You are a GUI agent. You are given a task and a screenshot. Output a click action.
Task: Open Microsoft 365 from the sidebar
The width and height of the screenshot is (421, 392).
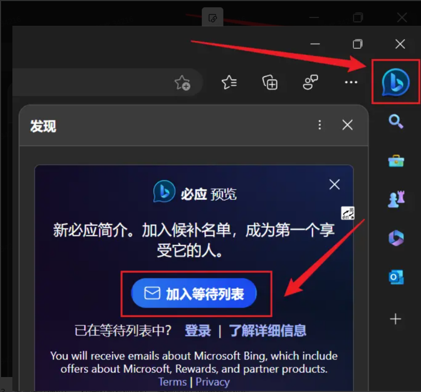395,239
